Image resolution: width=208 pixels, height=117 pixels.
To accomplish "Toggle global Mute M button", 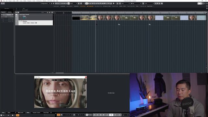I will [56, 4].
